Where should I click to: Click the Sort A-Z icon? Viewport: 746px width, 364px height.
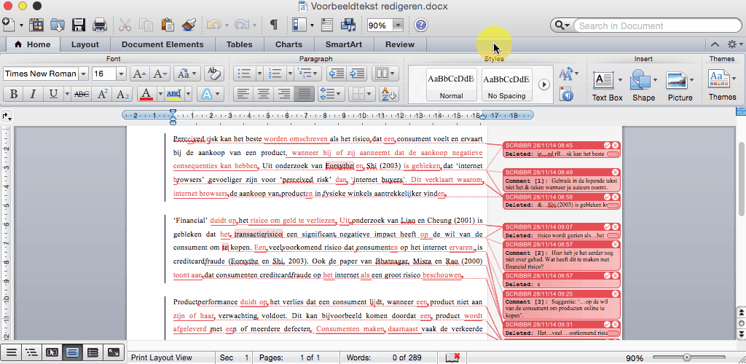389,94
